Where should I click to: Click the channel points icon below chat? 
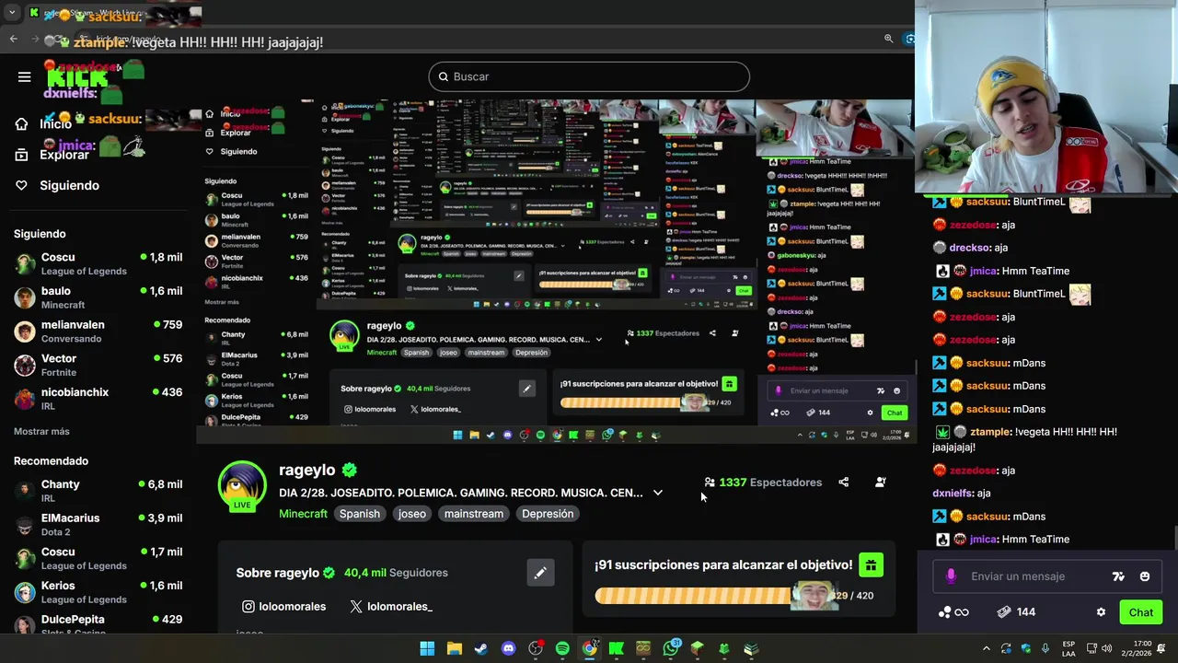[953, 612]
